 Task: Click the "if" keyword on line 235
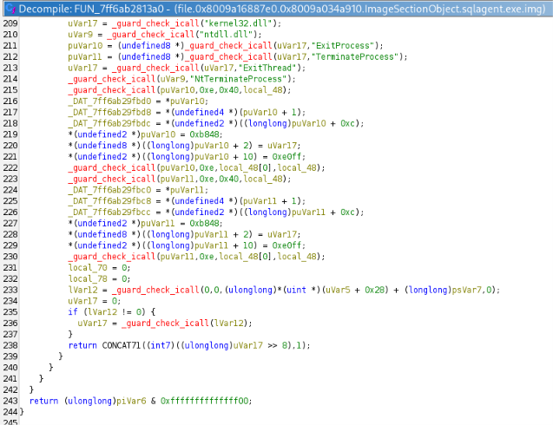(x=73, y=312)
